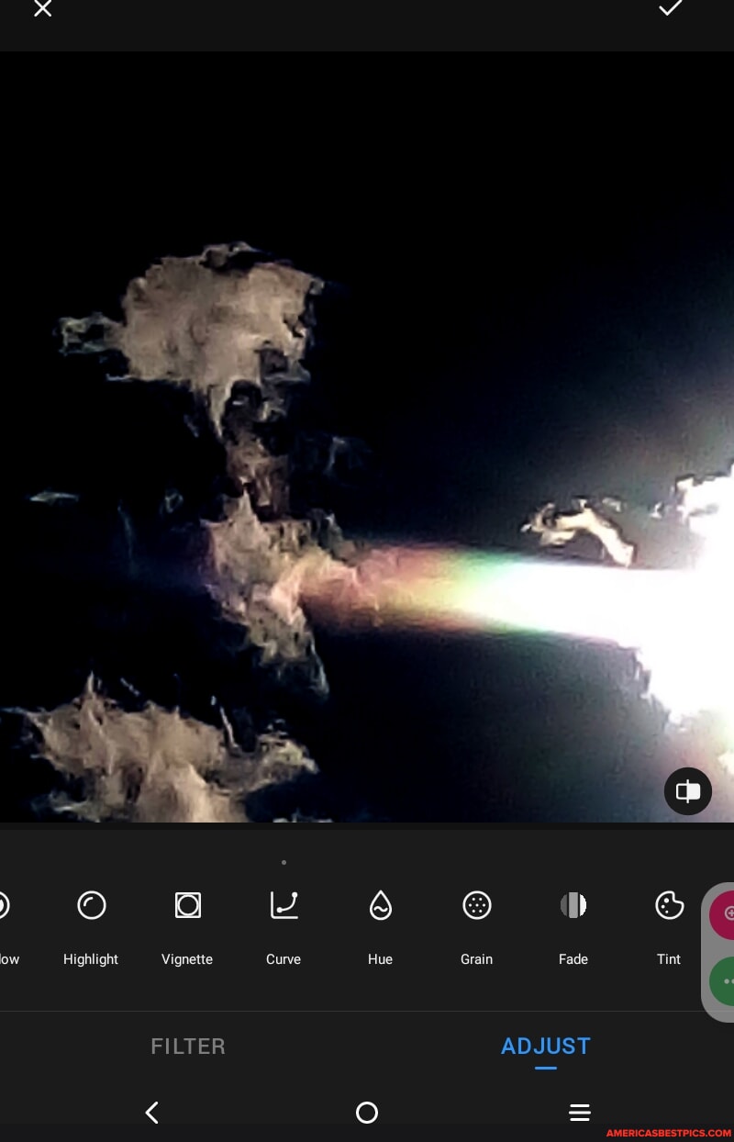Tap the cloud photo preview
The image size is (734, 1142).
tap(367, 436)
